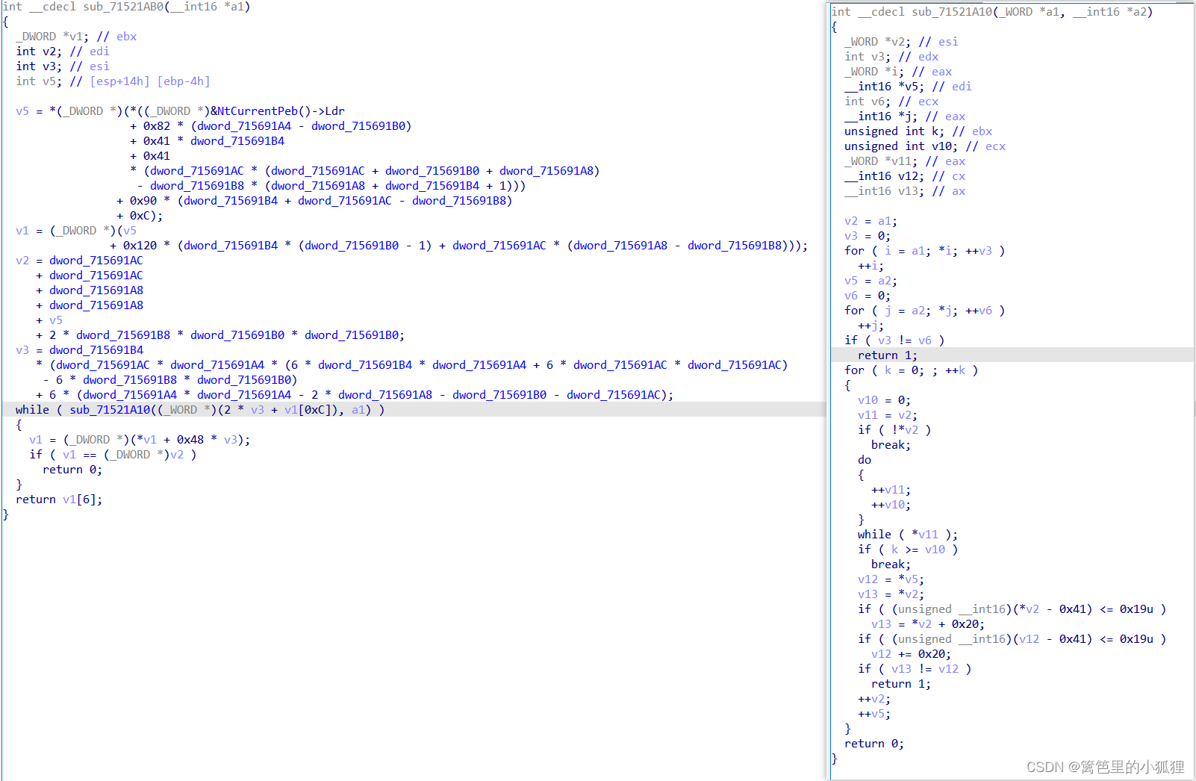Click the 'return v1[6];' statement
The image size is (1196, 781).
tap(59, 500)
